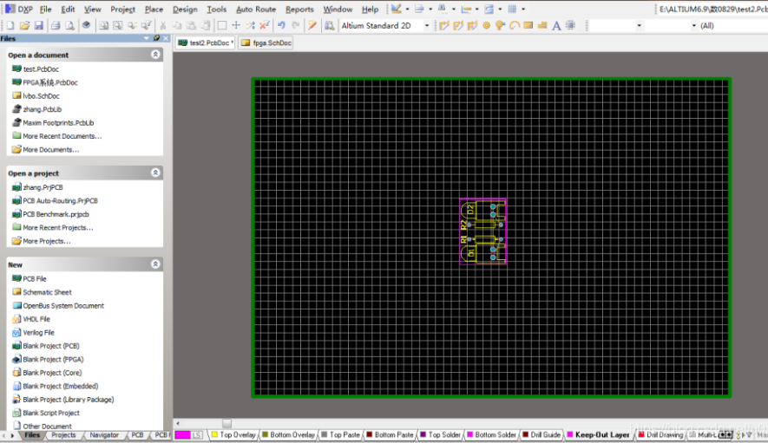Cut selection with scissors icon
Screen dimensions: 768x443
pyautogui.click(x=162, y=25)
